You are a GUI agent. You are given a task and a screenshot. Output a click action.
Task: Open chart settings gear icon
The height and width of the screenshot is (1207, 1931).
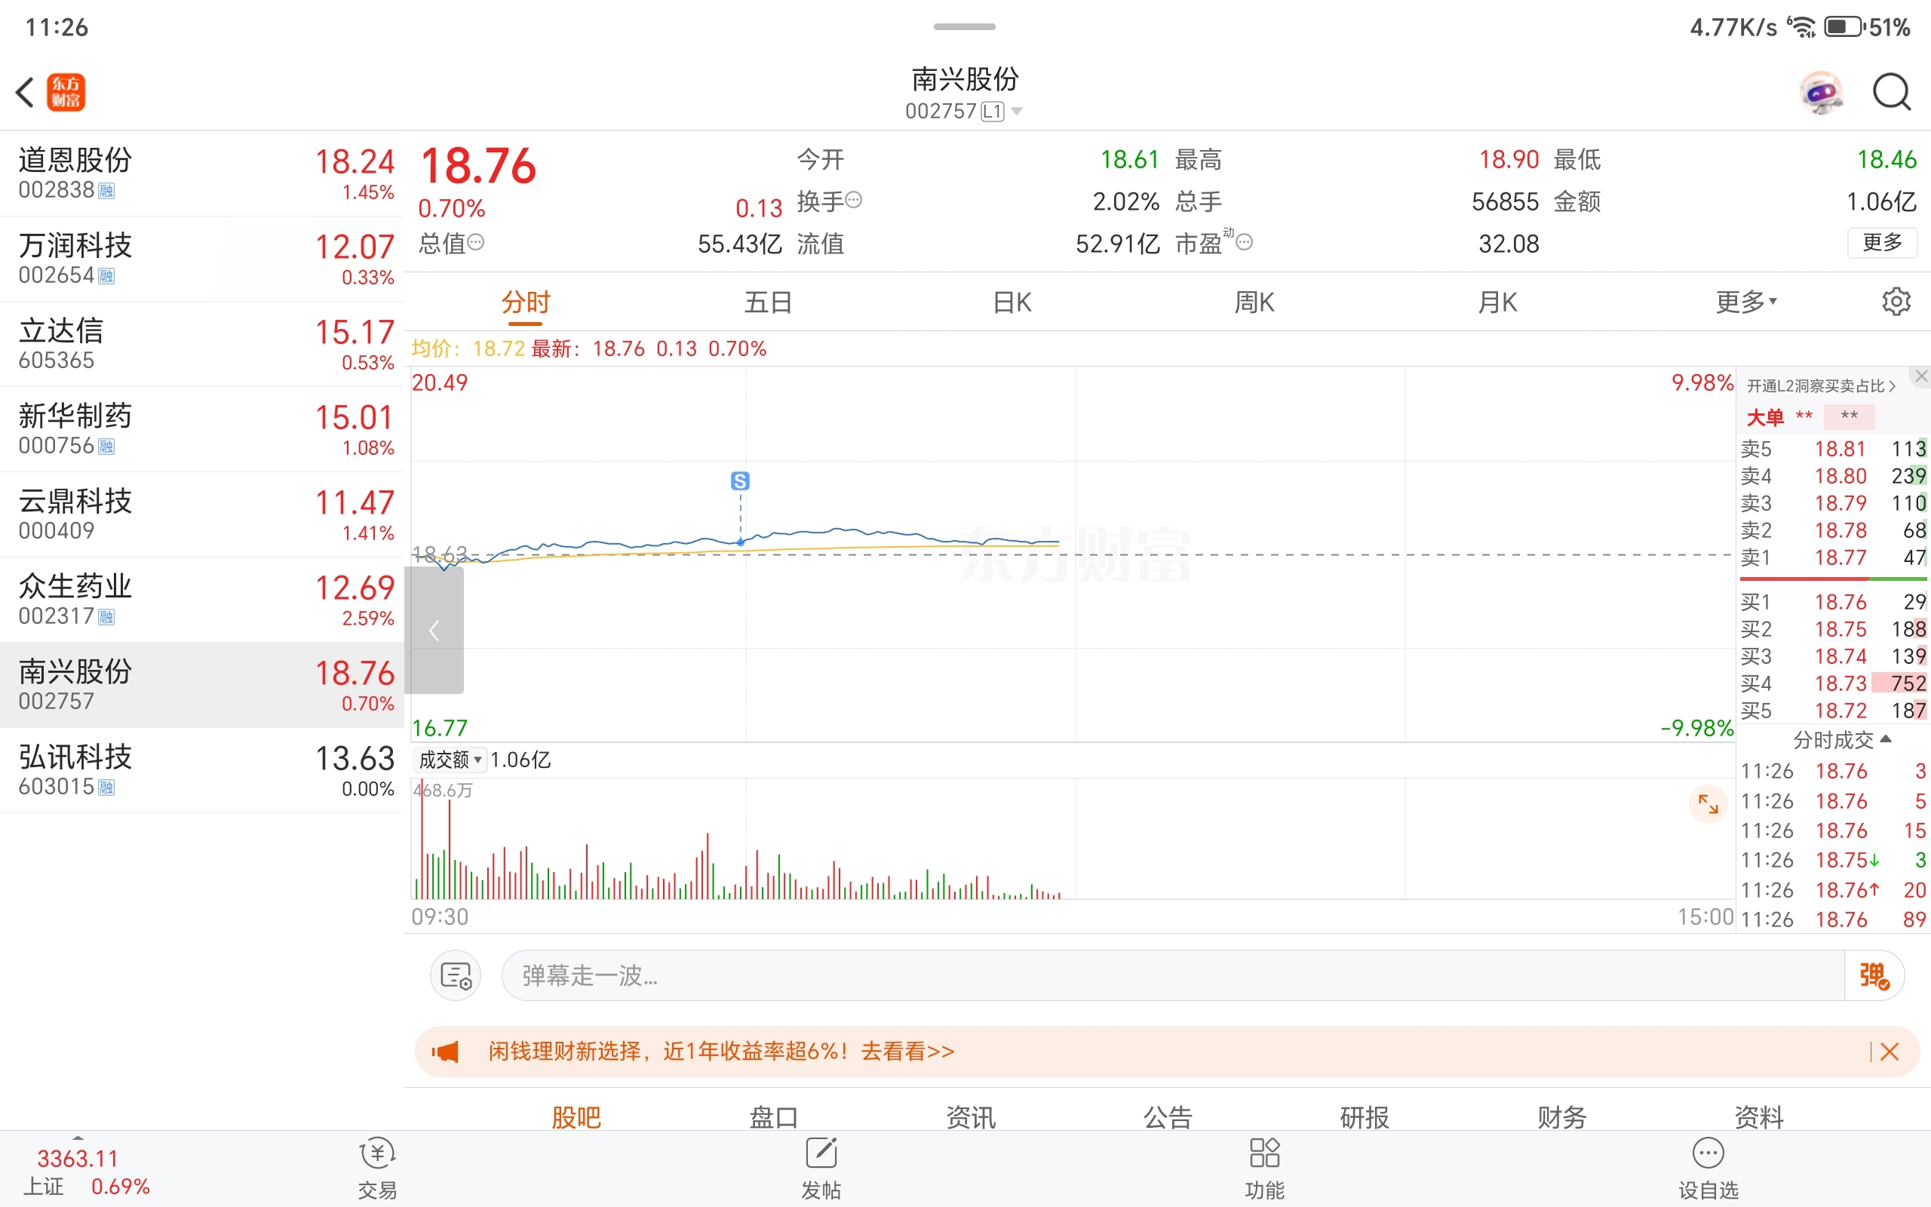(1896, 302)
